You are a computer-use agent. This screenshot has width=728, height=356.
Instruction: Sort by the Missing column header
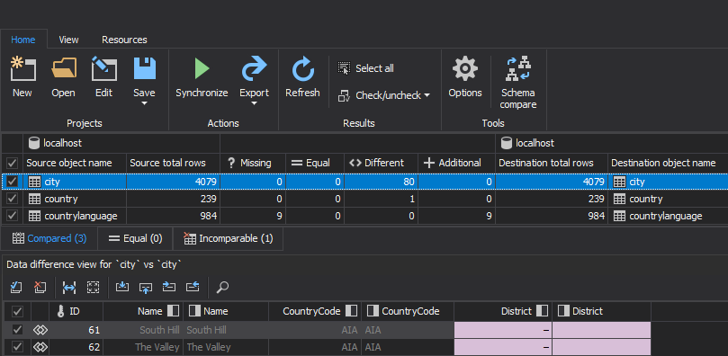pos(253,164)
